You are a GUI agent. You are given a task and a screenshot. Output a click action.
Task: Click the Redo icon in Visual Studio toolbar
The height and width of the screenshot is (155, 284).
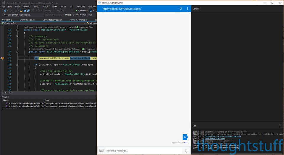click(39, 11)
